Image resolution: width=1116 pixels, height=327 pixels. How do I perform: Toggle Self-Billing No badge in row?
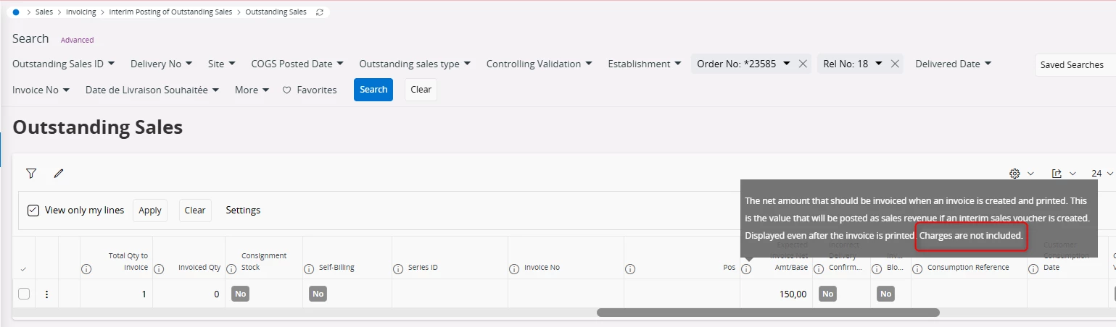pos(317,294)
